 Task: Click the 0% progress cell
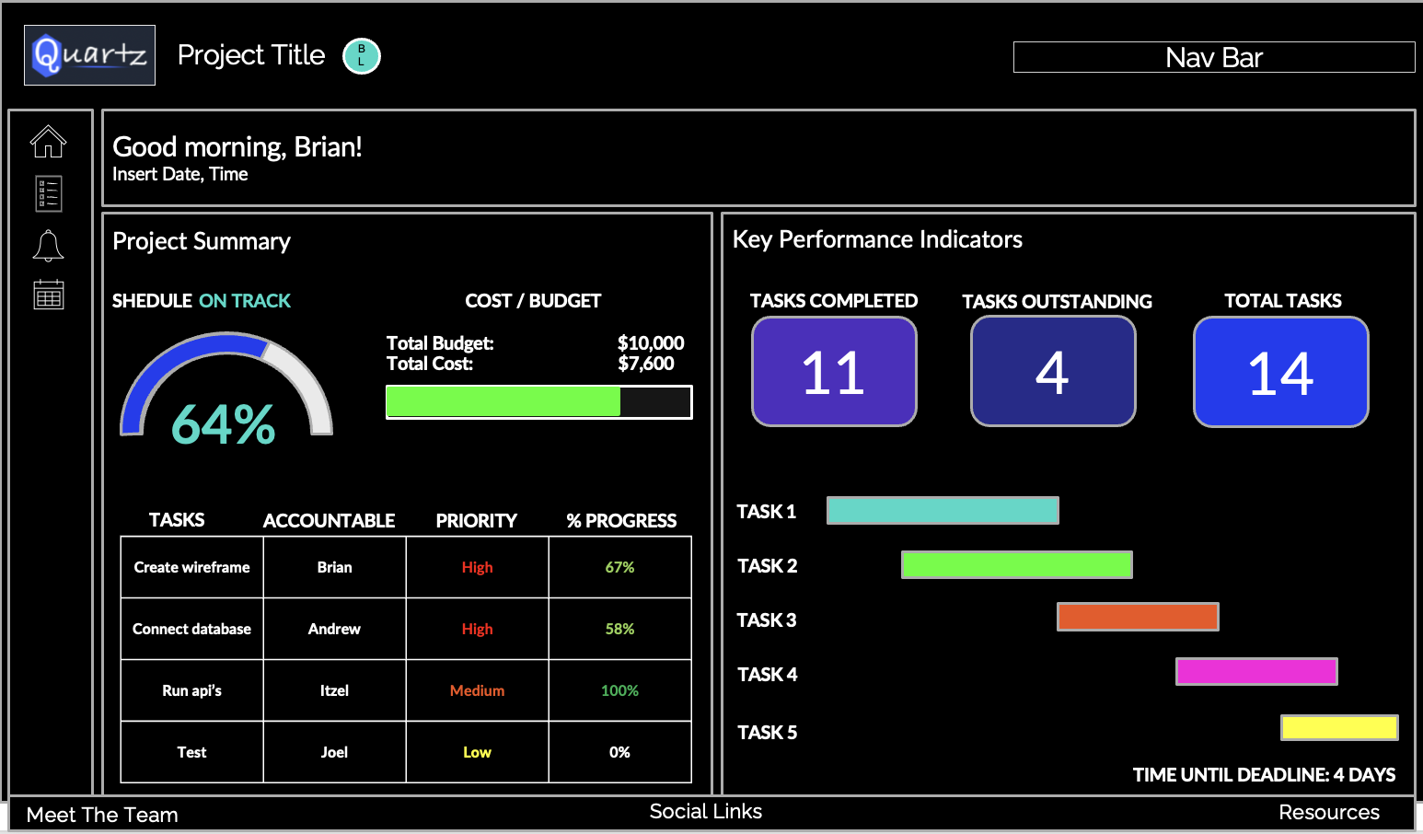pos(620,752)
